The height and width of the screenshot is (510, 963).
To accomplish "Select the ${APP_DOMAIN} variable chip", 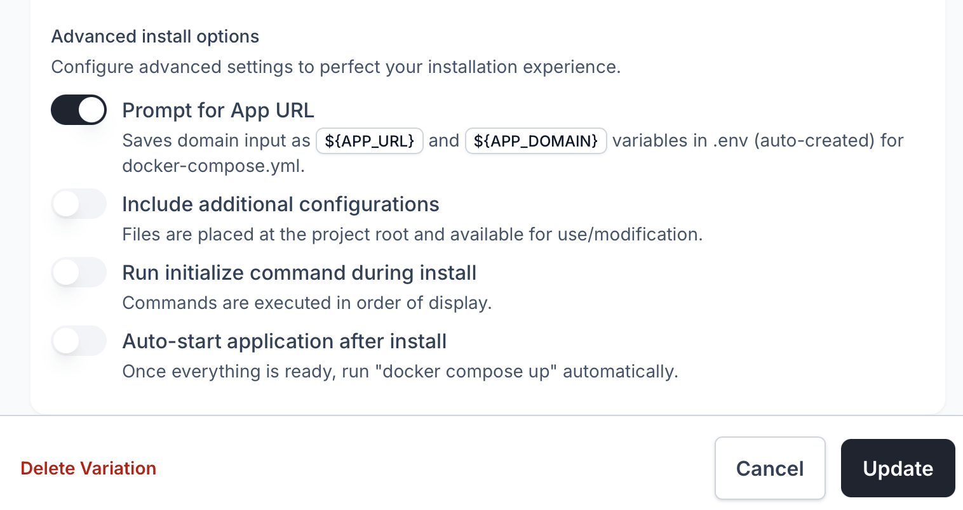I will point(536,141).
